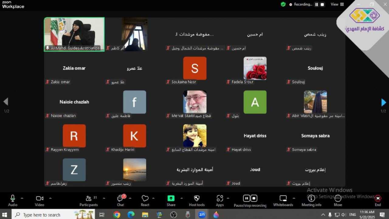Open Host tools shield icon
Viewport: 389px width, 219px height.
[197, 200]
